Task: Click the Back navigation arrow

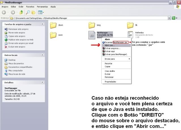Action: click(4, 12)
